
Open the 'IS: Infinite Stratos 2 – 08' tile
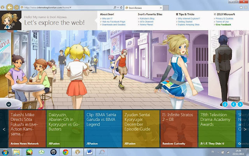179,129
